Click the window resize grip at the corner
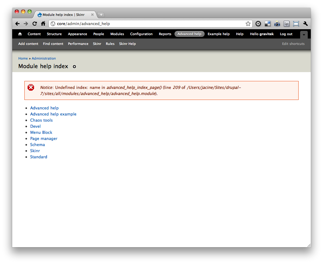This screenshot has width=323, height=264. pyautogui.click(x=309, y=245)
